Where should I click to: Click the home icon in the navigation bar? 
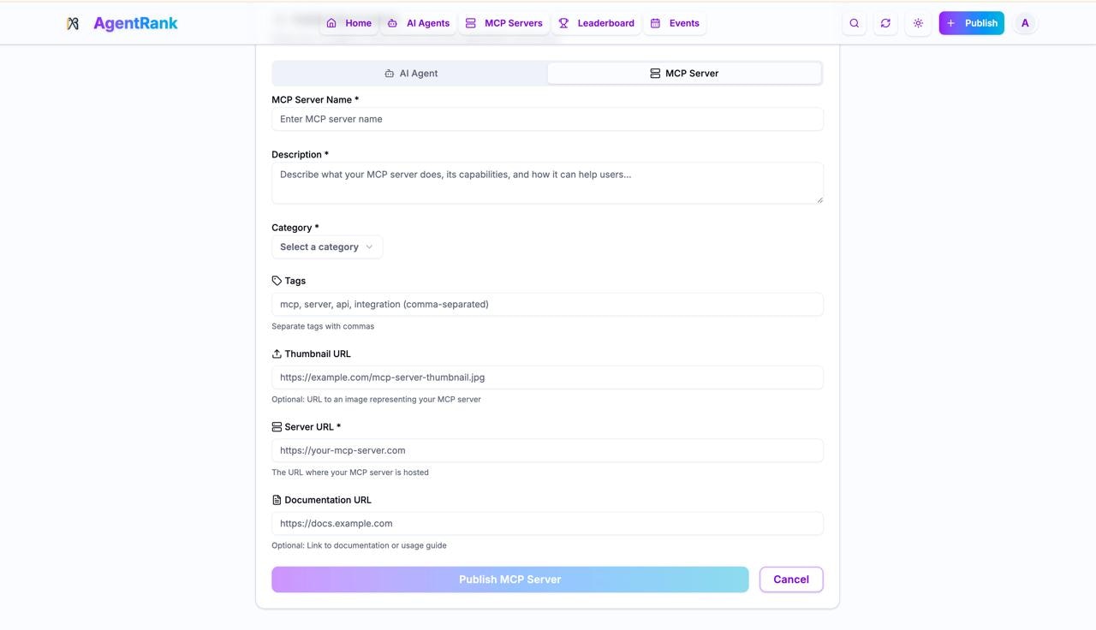(331, 23)
